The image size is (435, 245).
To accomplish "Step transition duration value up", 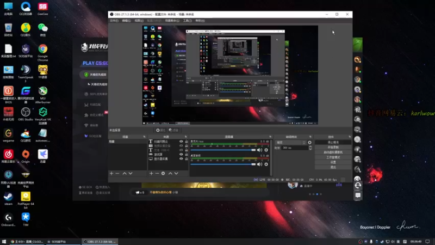I will 310,147.
